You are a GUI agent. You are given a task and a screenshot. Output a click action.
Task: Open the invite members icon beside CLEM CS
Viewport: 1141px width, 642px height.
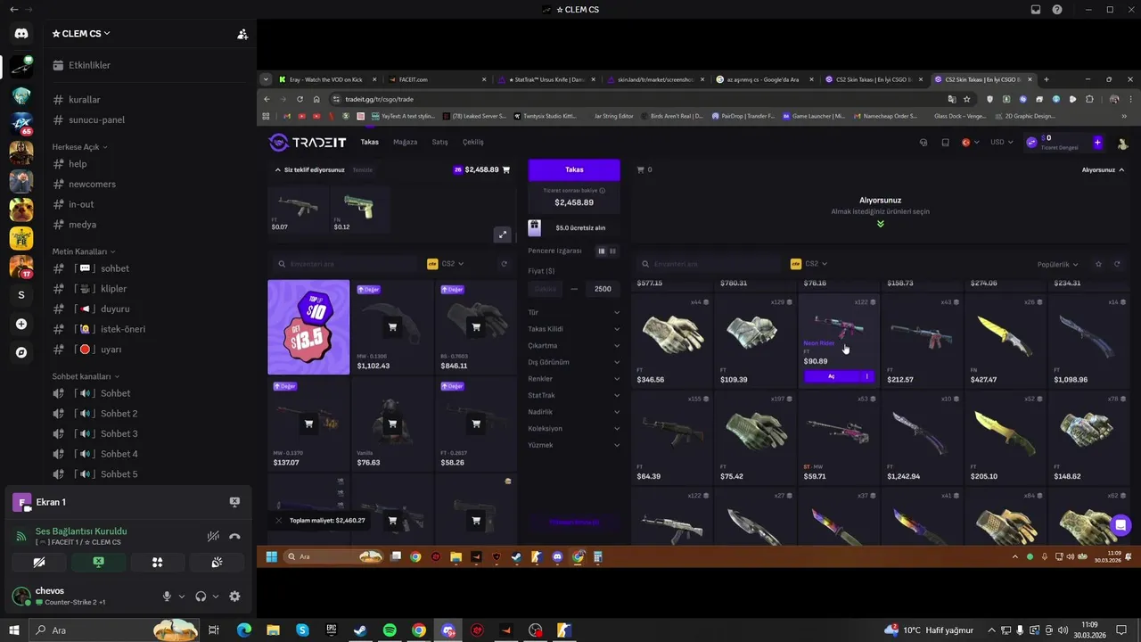(242, 34)
